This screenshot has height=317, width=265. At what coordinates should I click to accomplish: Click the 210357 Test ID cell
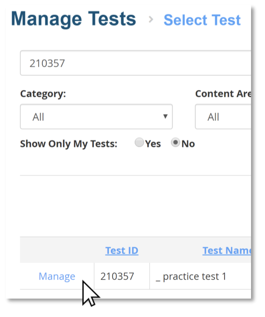click(122, 276)
